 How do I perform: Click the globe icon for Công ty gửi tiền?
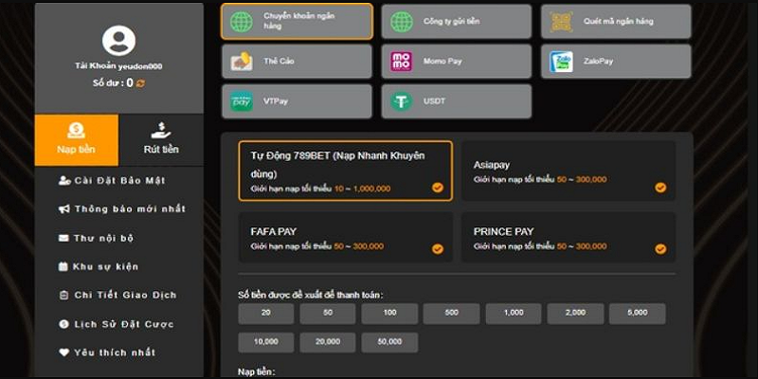pyautogui.click(x=402, y=22)
